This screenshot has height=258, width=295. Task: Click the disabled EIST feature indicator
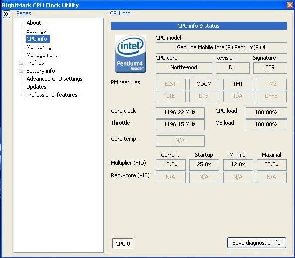pyautogui.click(x=170, y=84)
